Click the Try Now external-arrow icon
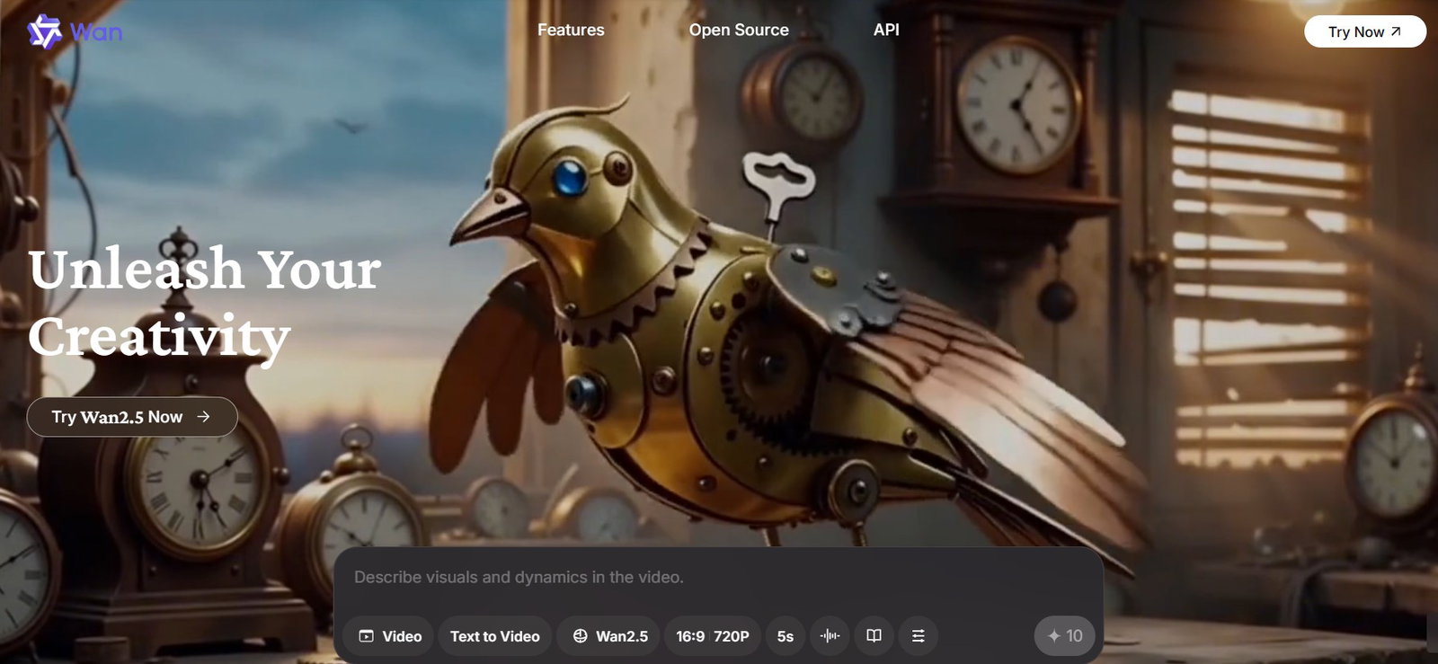This screenshot has width=1438, height=664. tap(1396, 31)
